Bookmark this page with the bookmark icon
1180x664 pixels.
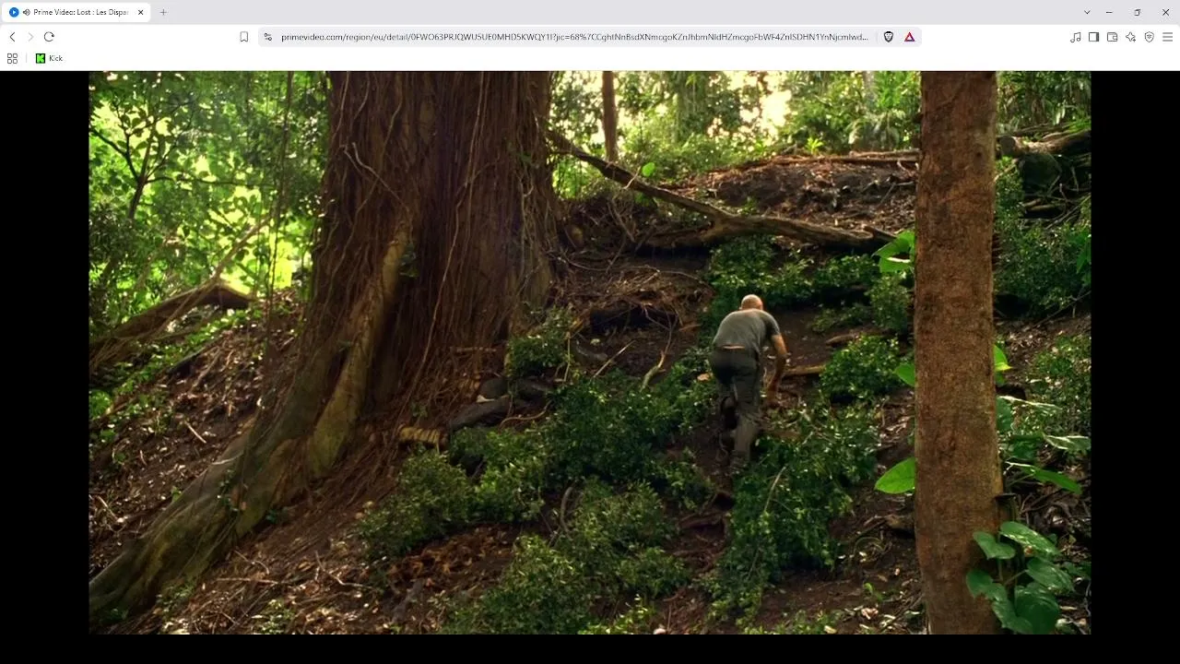pyautogui.click(x=244, y=37)
